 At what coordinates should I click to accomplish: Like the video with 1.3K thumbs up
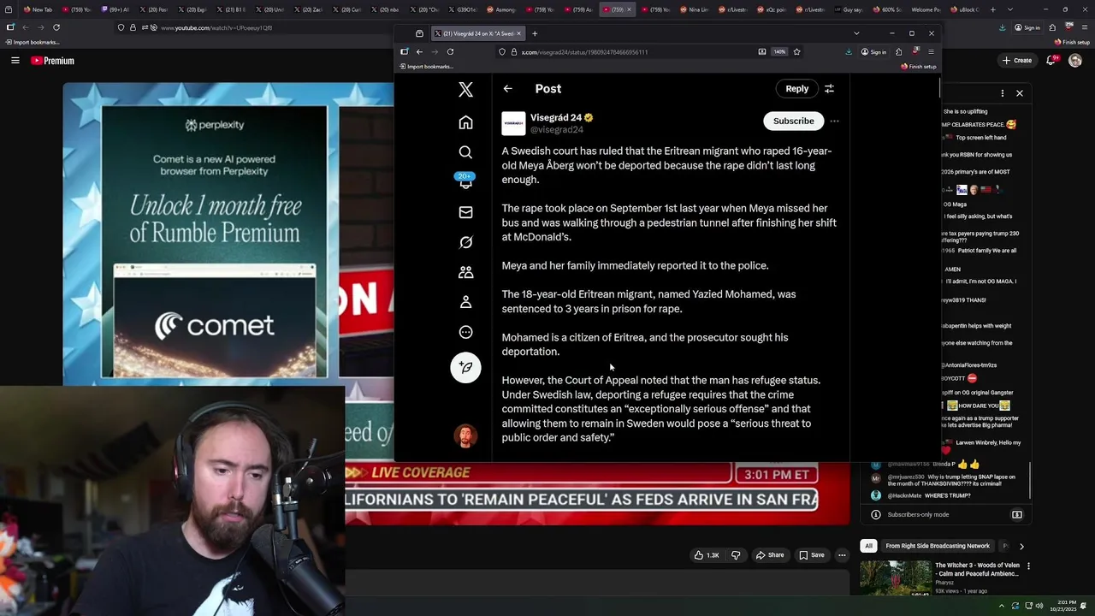tap(706, 555)
